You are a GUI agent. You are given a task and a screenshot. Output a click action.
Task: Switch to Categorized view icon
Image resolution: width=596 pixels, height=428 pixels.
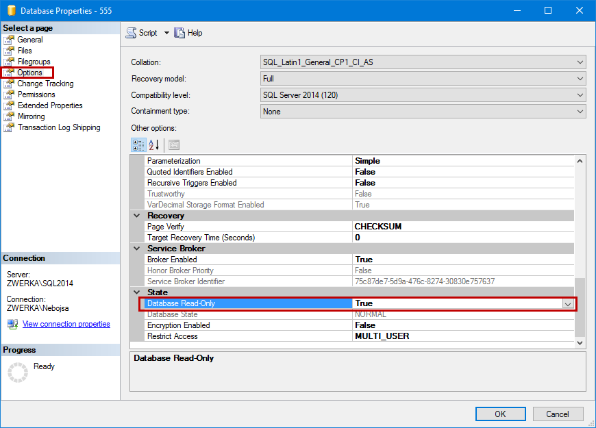pos(138,144)
